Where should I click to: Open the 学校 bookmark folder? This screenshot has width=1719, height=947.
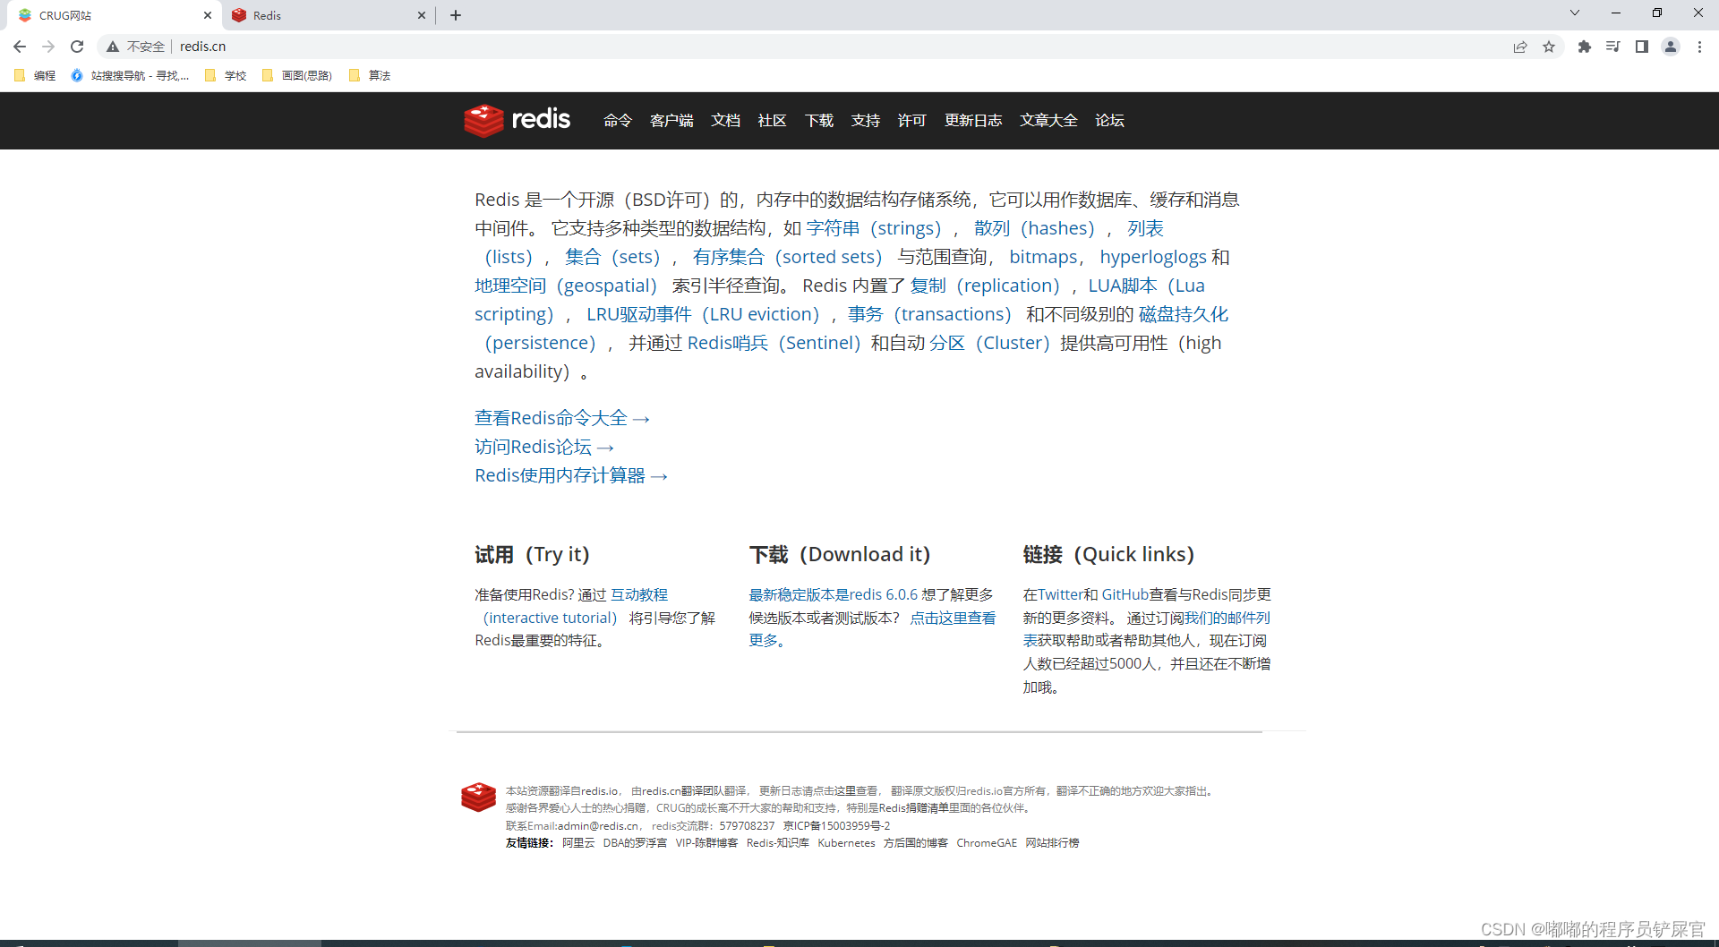[x=226, y=76]
